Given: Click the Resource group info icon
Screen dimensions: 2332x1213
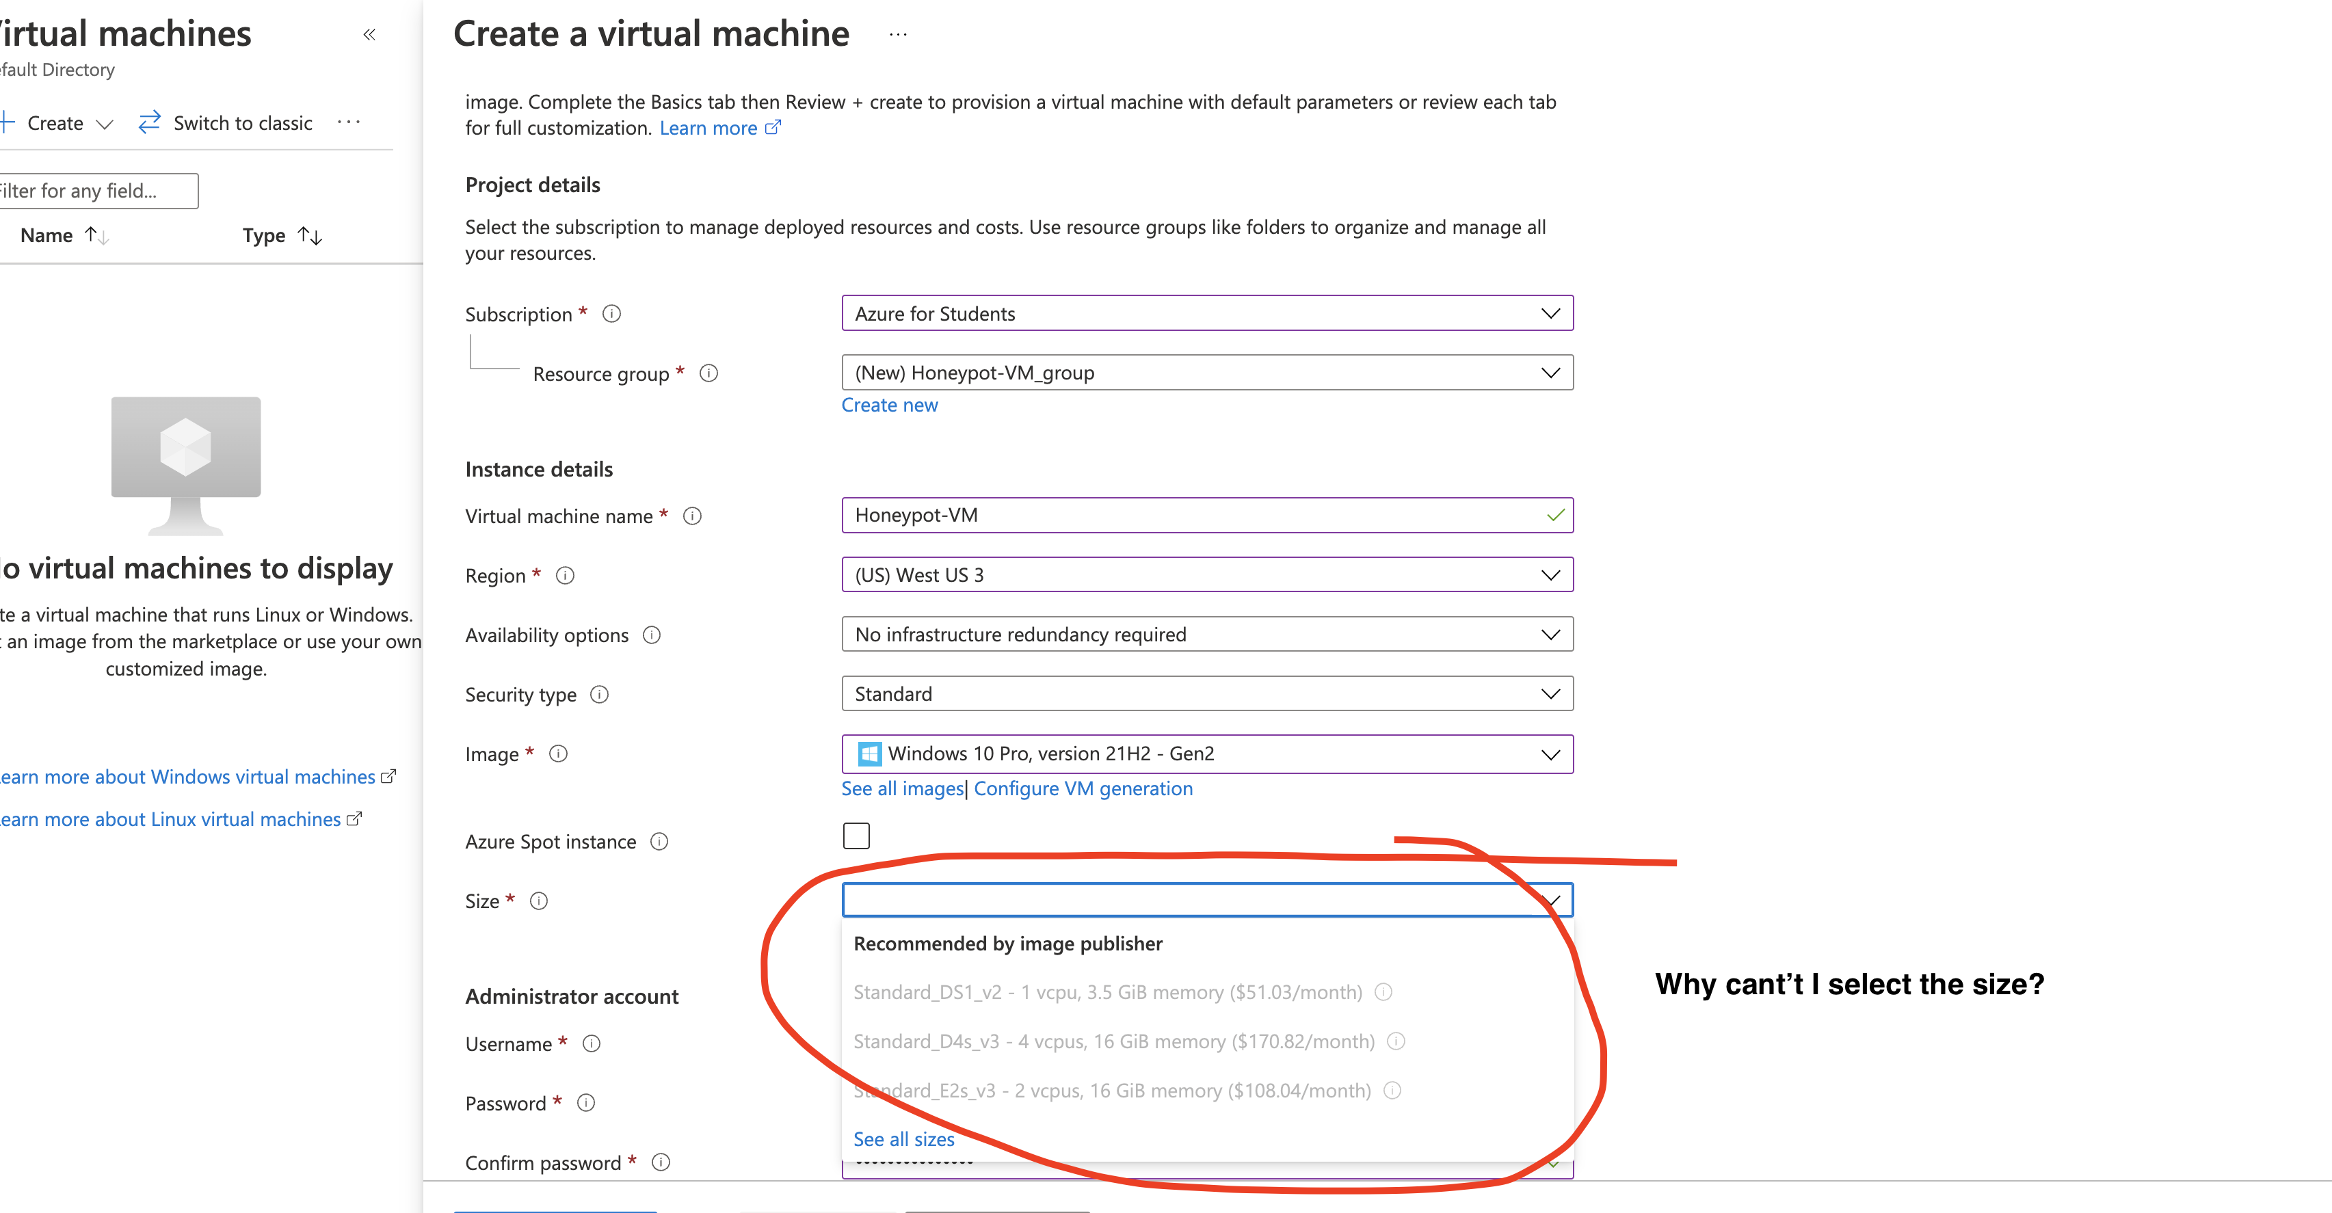Looking at the screenshot, I should 709,373.
